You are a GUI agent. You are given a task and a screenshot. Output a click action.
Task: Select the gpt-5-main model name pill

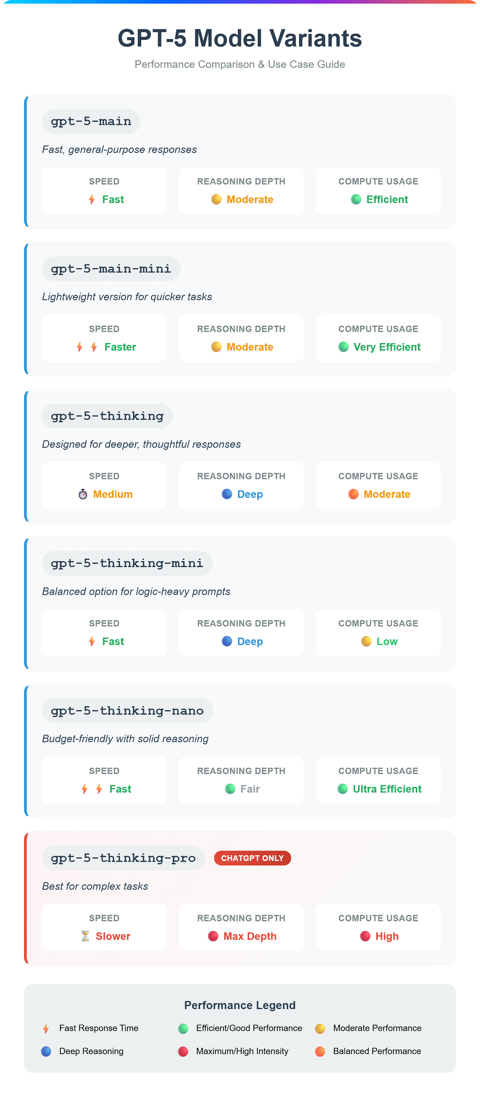(x=91, y=121)
